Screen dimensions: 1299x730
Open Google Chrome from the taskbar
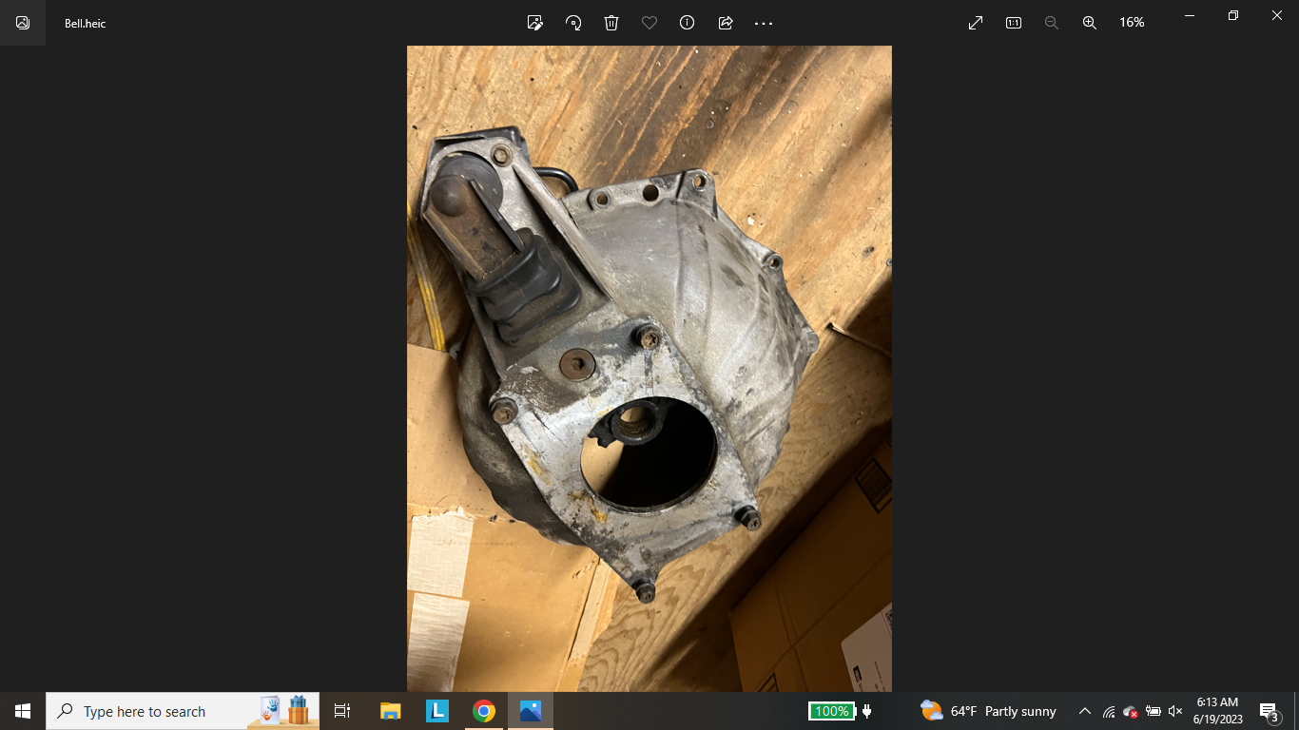(484, 711)
